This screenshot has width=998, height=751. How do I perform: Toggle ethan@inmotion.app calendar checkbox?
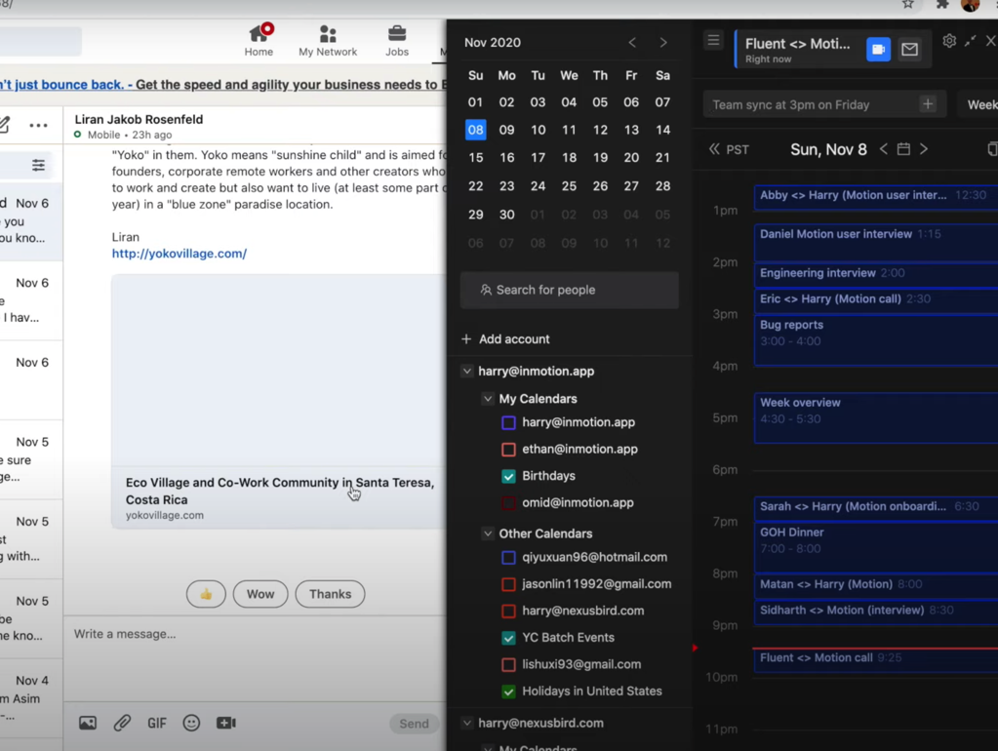tap(508, 450)
